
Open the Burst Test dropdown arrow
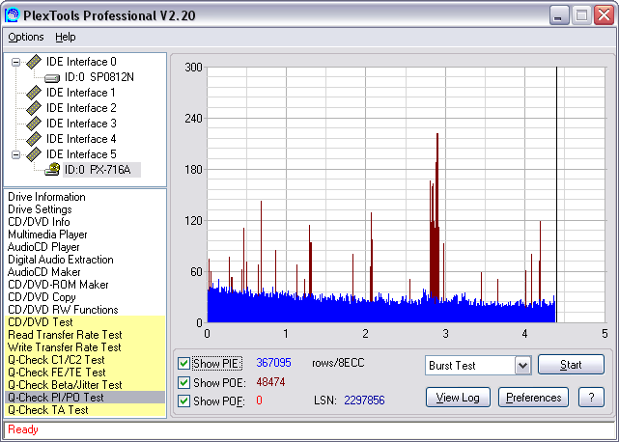(x=522, y=366)
